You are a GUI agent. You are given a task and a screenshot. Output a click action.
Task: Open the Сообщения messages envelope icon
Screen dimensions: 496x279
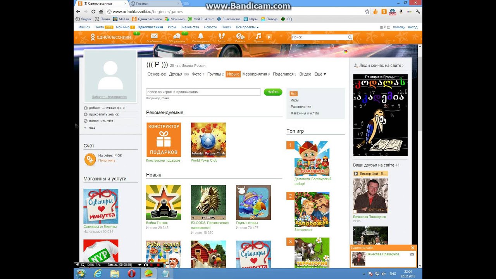[154, 36]
